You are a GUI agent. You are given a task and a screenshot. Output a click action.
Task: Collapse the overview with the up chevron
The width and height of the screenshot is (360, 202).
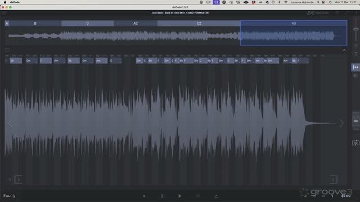(x=344, y=50)
